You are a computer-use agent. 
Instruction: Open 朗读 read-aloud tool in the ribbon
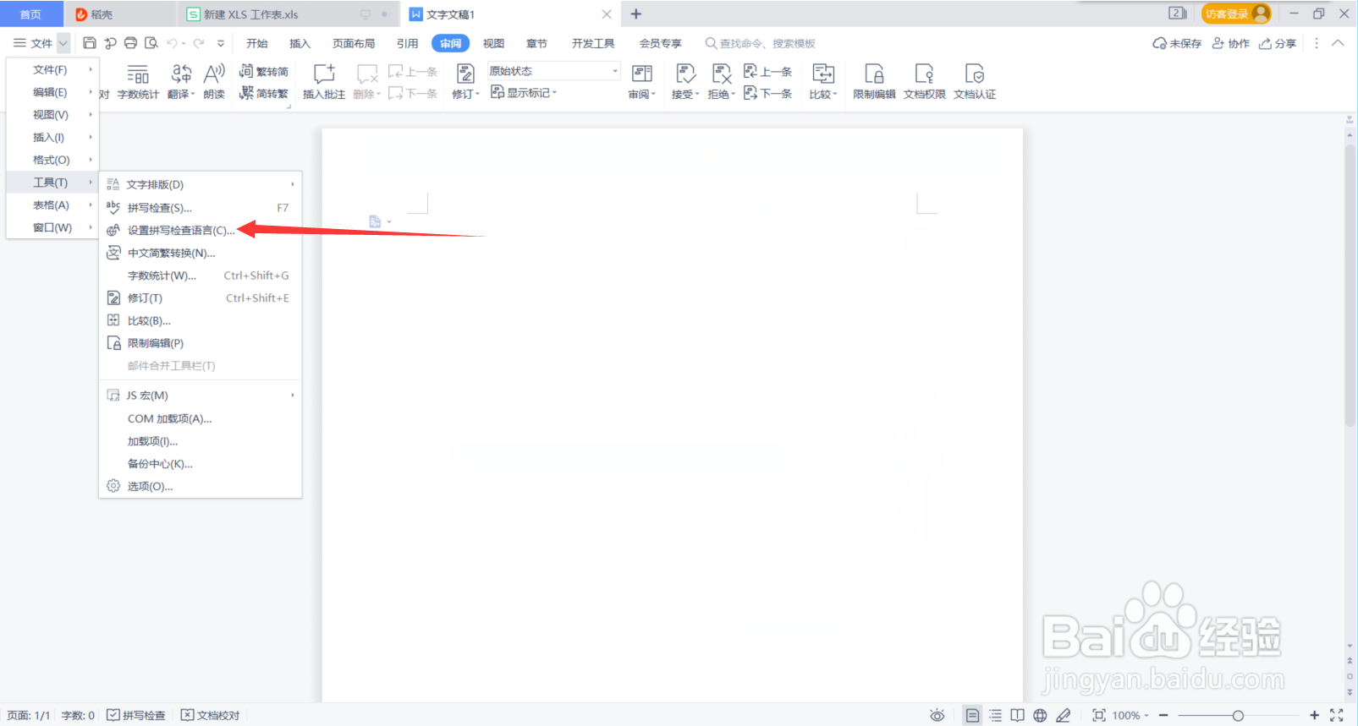pyautogui.click(x=214, y=82)
